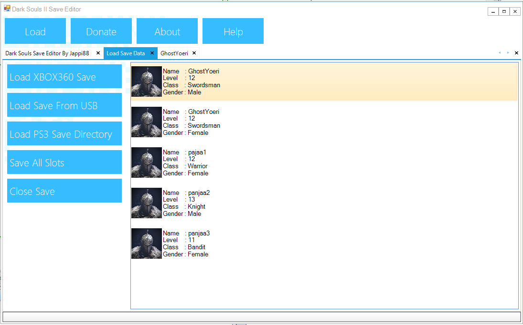Select the panjaa2 Knight helmet thumbnail
The image size is (523, 325).
click(x=147, y=203)
